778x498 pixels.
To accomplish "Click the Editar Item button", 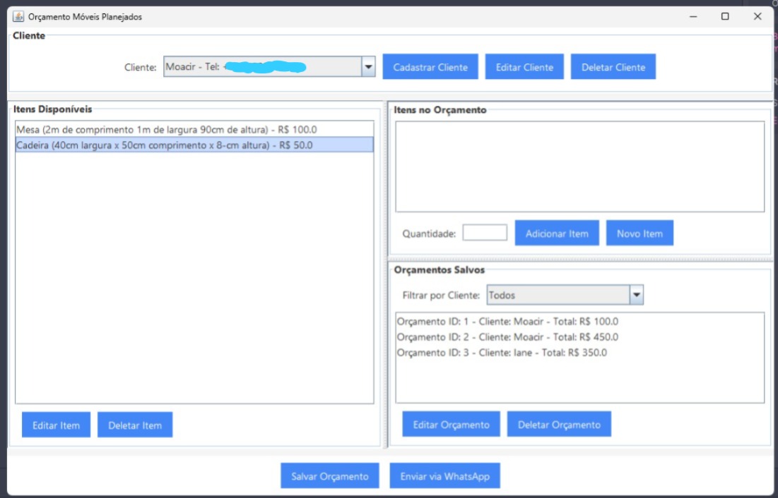I will 56,425.
